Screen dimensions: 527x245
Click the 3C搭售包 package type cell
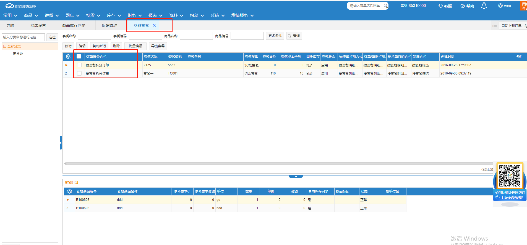click(x=252, y=65)
